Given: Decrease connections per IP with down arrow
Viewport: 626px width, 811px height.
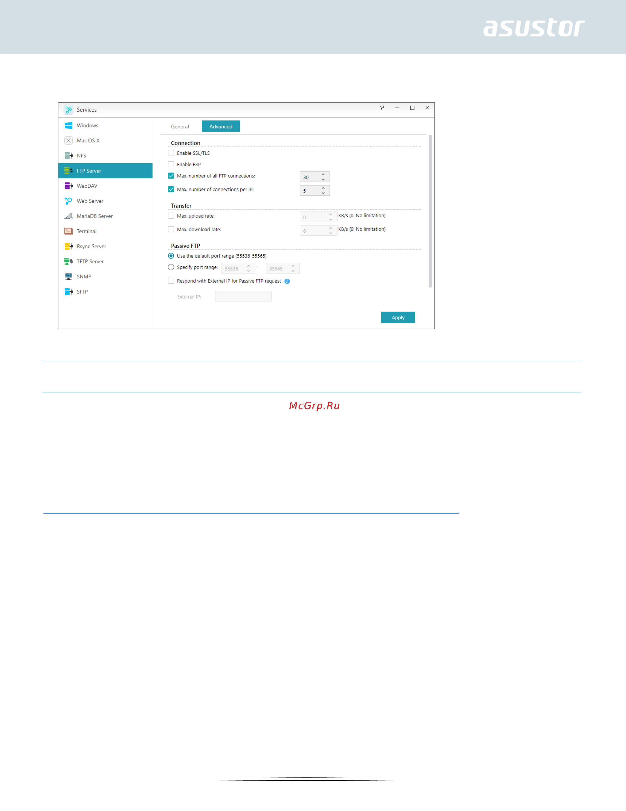Looking at the screenshot, I should (x=323, y=193).
